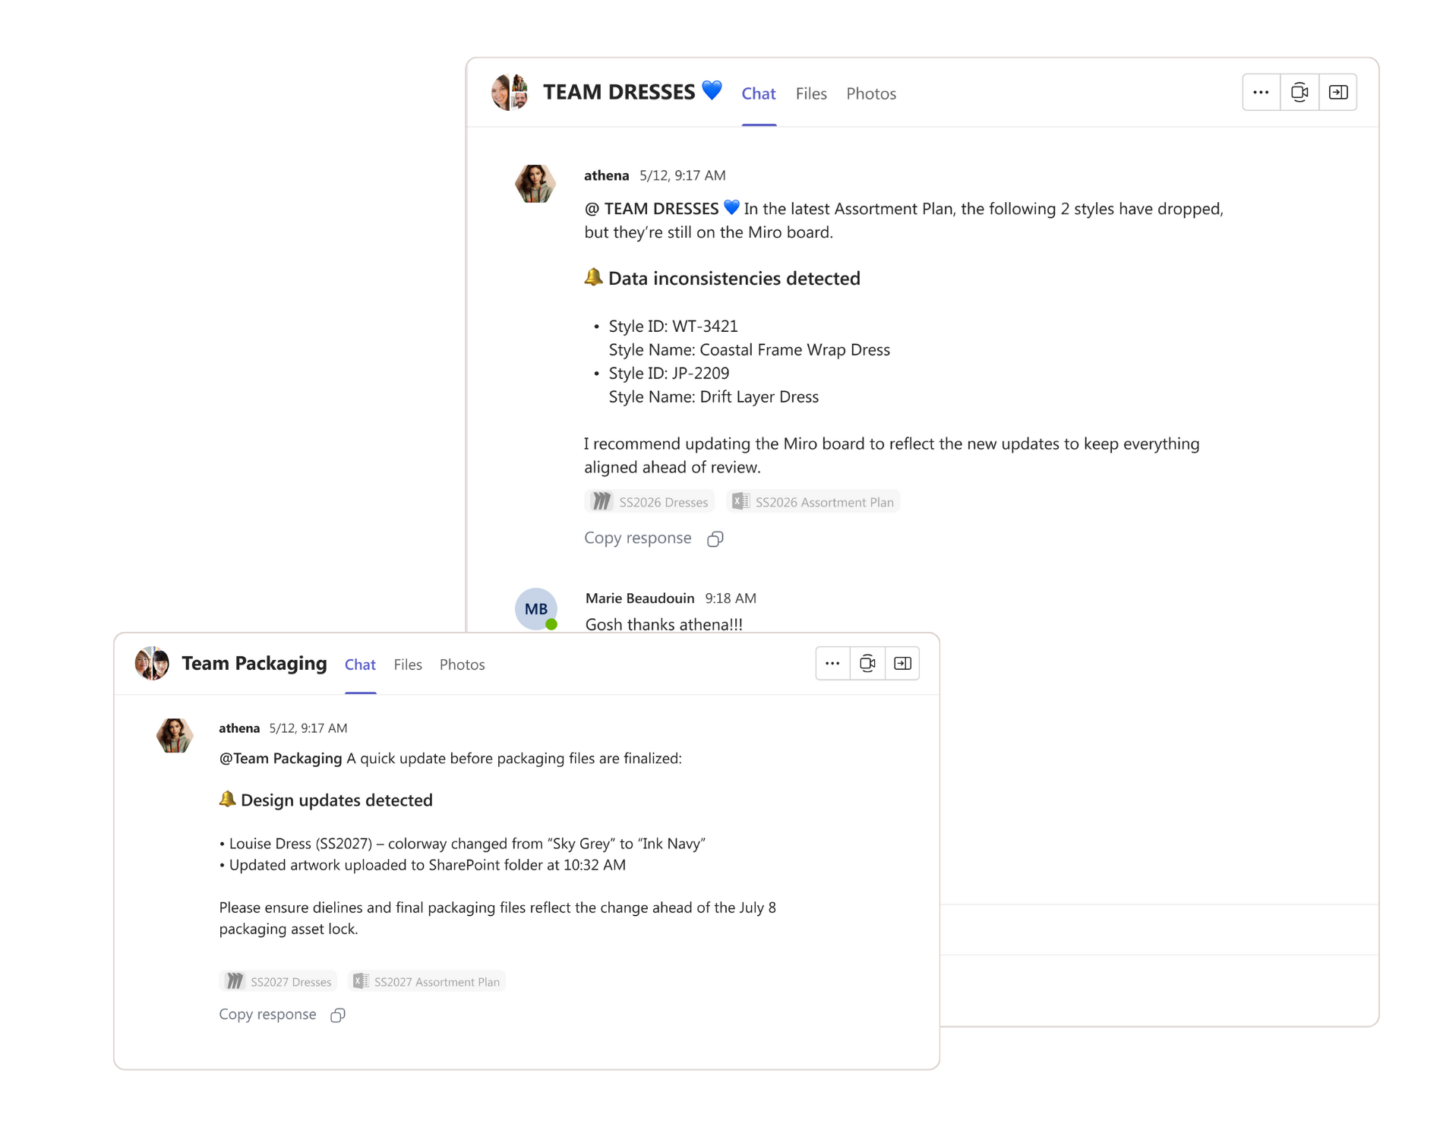Click @ TEAM DRESSES mention in message
The image size is (1443, 1127).
coord(662,208)
